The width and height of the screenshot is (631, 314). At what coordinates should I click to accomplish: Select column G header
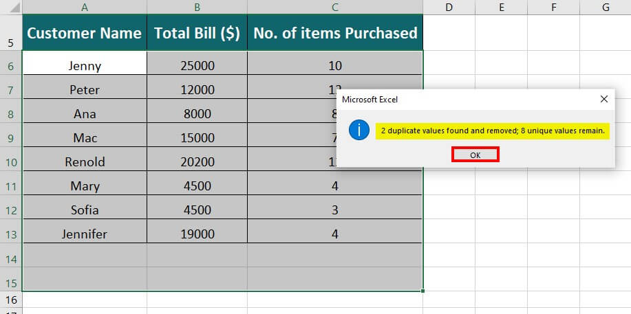point(606,7)
